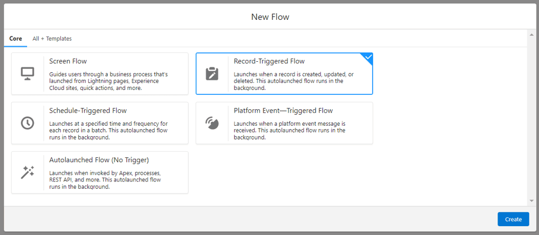Click the scrollbar up arrow
539x235 pixels.
pos(531,35)
